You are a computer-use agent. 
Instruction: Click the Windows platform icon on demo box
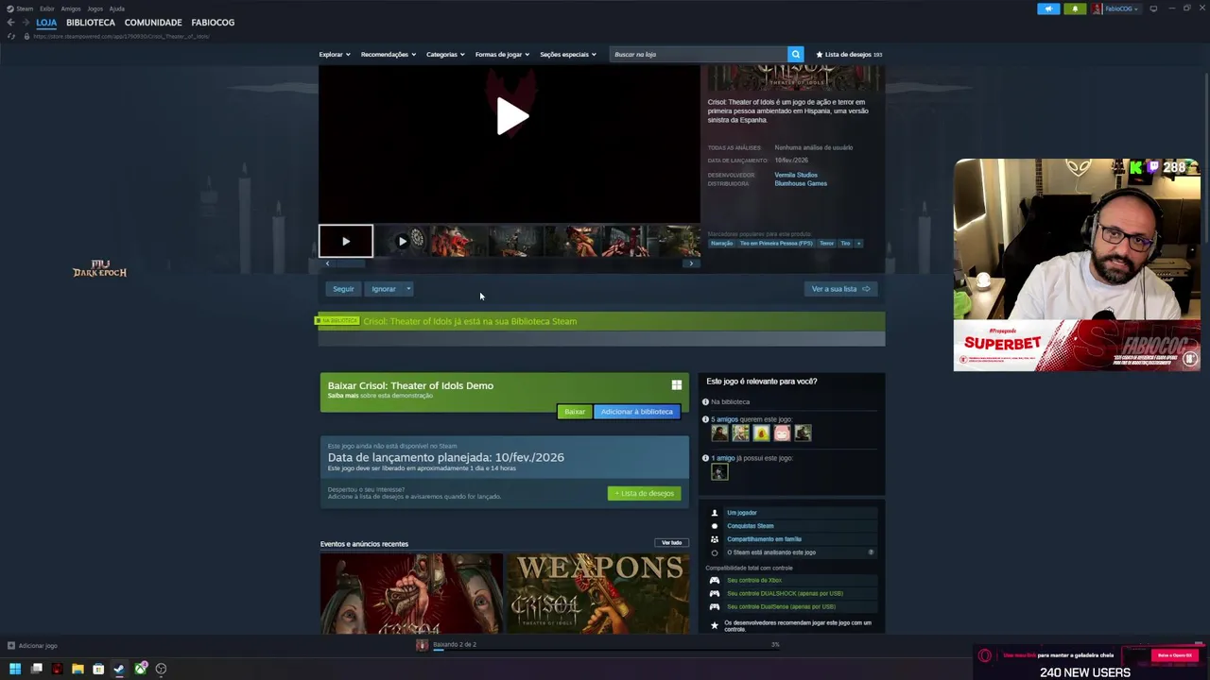pos(676,385)
